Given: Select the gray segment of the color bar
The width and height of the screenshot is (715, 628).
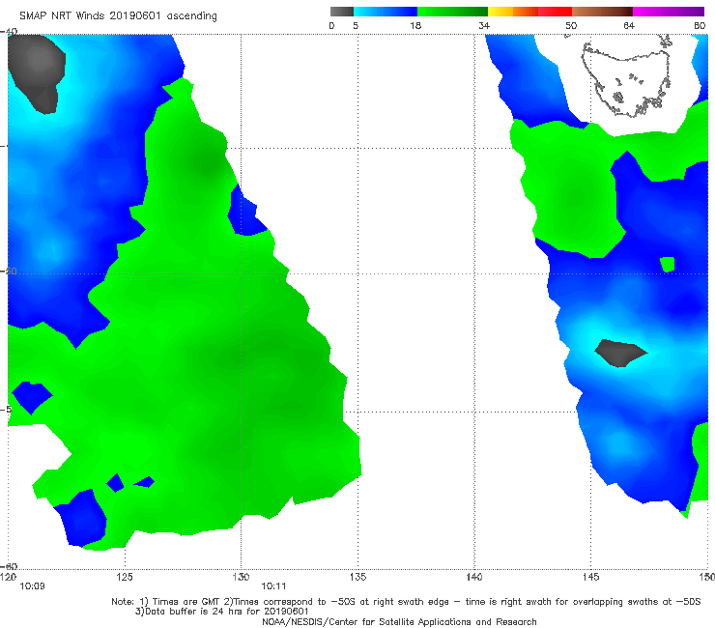Looking at the screenshot, I should pyautogui.click(x=341, y=12).
